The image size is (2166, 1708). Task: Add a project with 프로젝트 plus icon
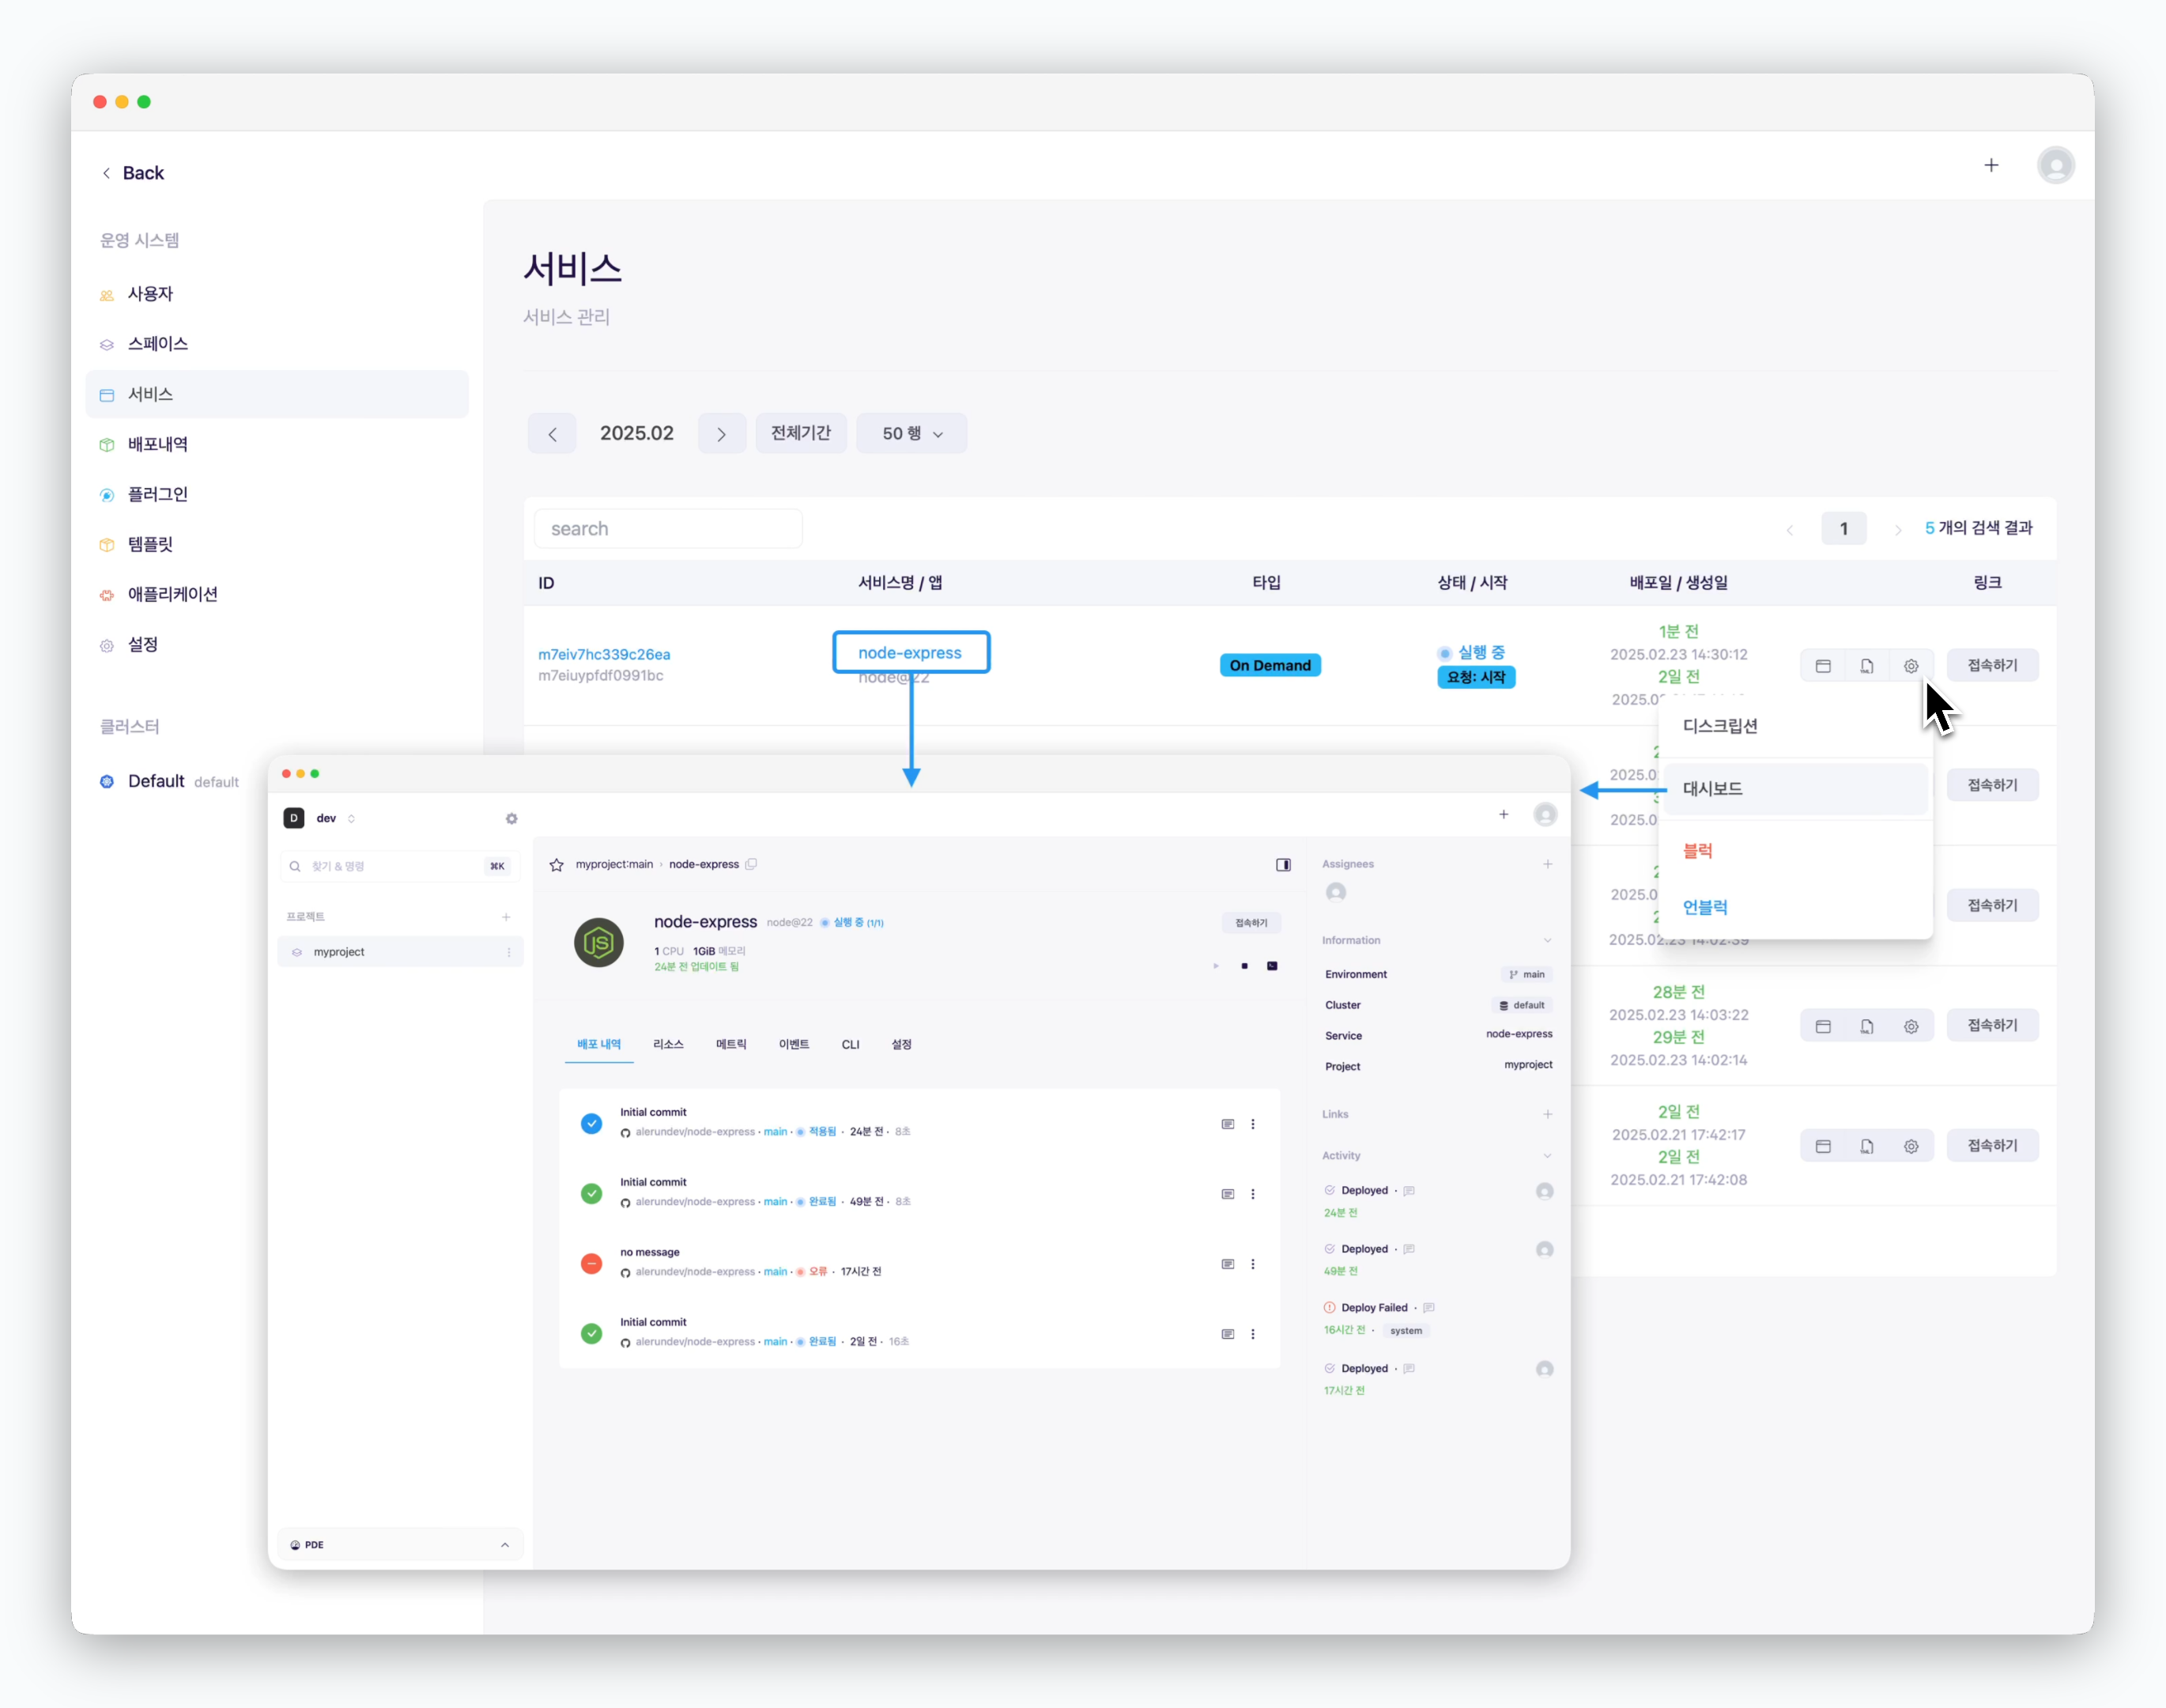506,917
